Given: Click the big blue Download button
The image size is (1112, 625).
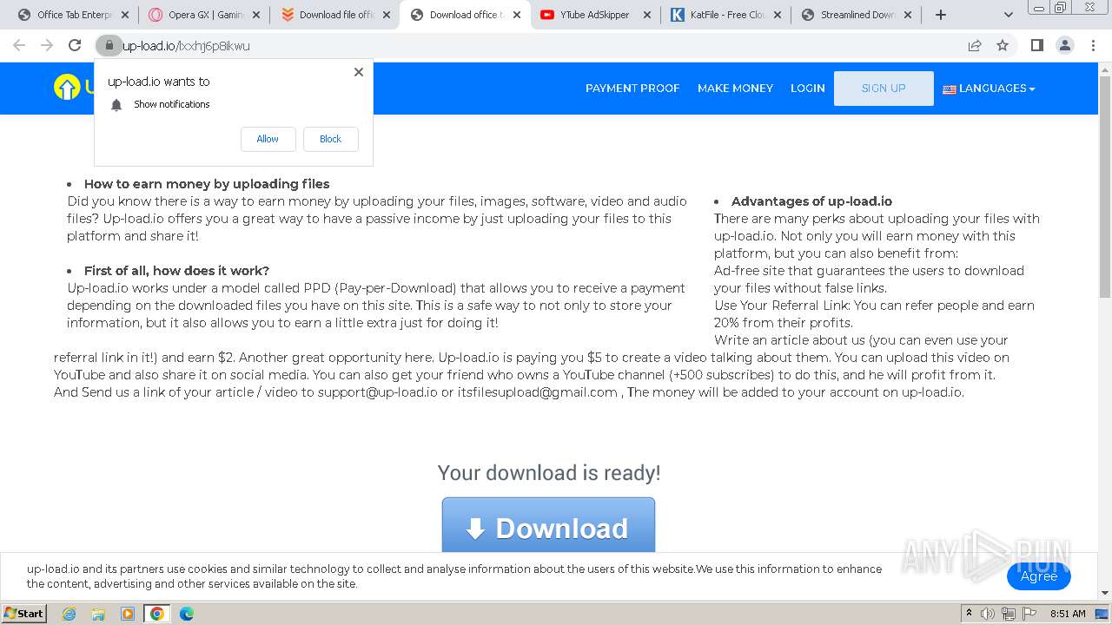Looking at the screenshot, I should tap(548, 525).
